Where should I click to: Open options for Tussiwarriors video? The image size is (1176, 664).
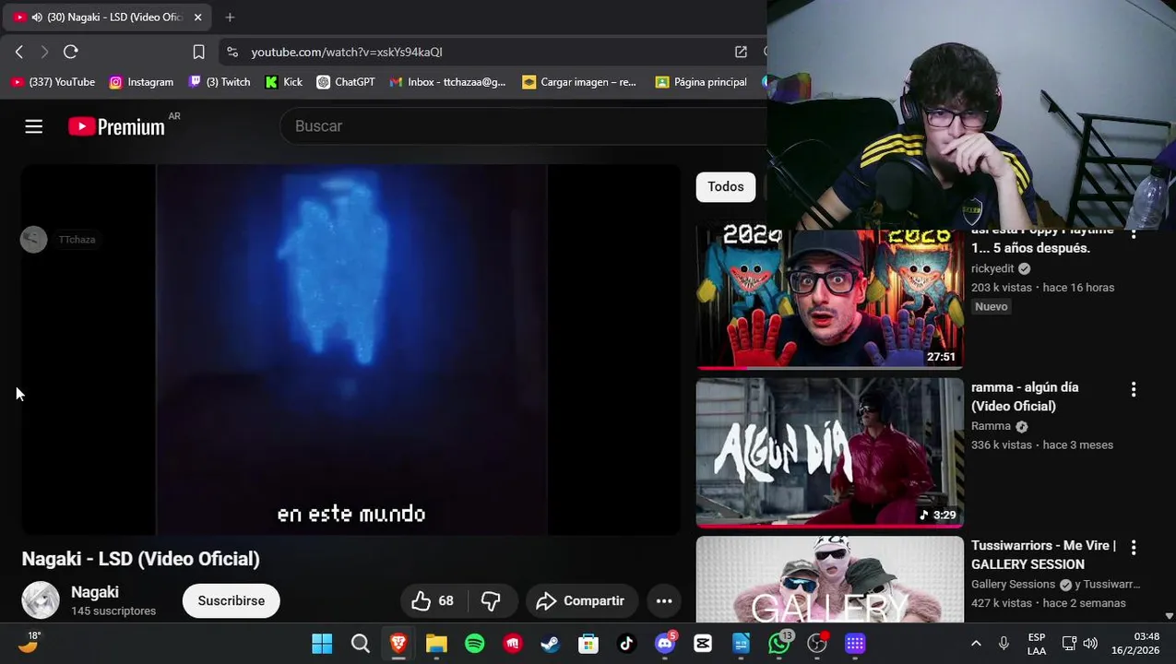click(1134, 548)
